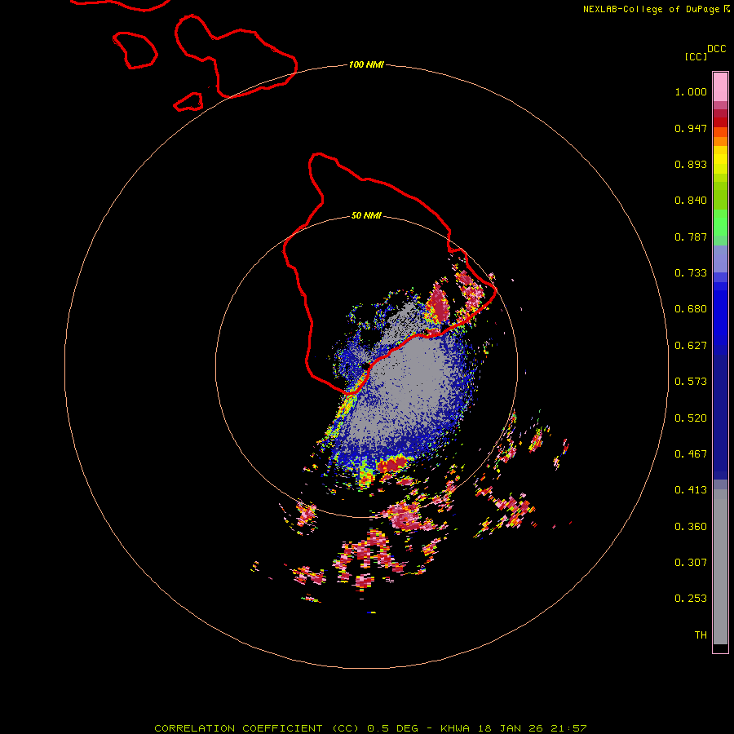734x734 pixels.
Task: Pick the pink swatch at top of color bar
Action: pos(720,87)
